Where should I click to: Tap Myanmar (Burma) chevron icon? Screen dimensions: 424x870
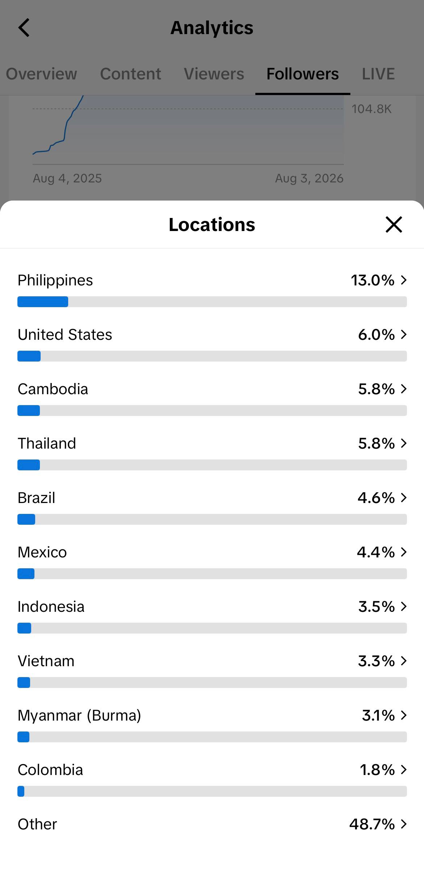(404, 715)
